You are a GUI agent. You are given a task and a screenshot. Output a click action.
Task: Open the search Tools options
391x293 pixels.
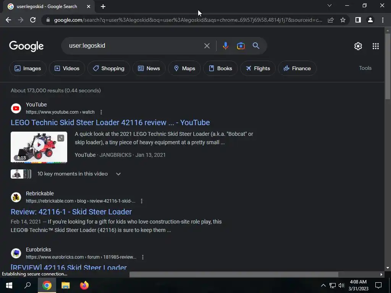[365, 68]
